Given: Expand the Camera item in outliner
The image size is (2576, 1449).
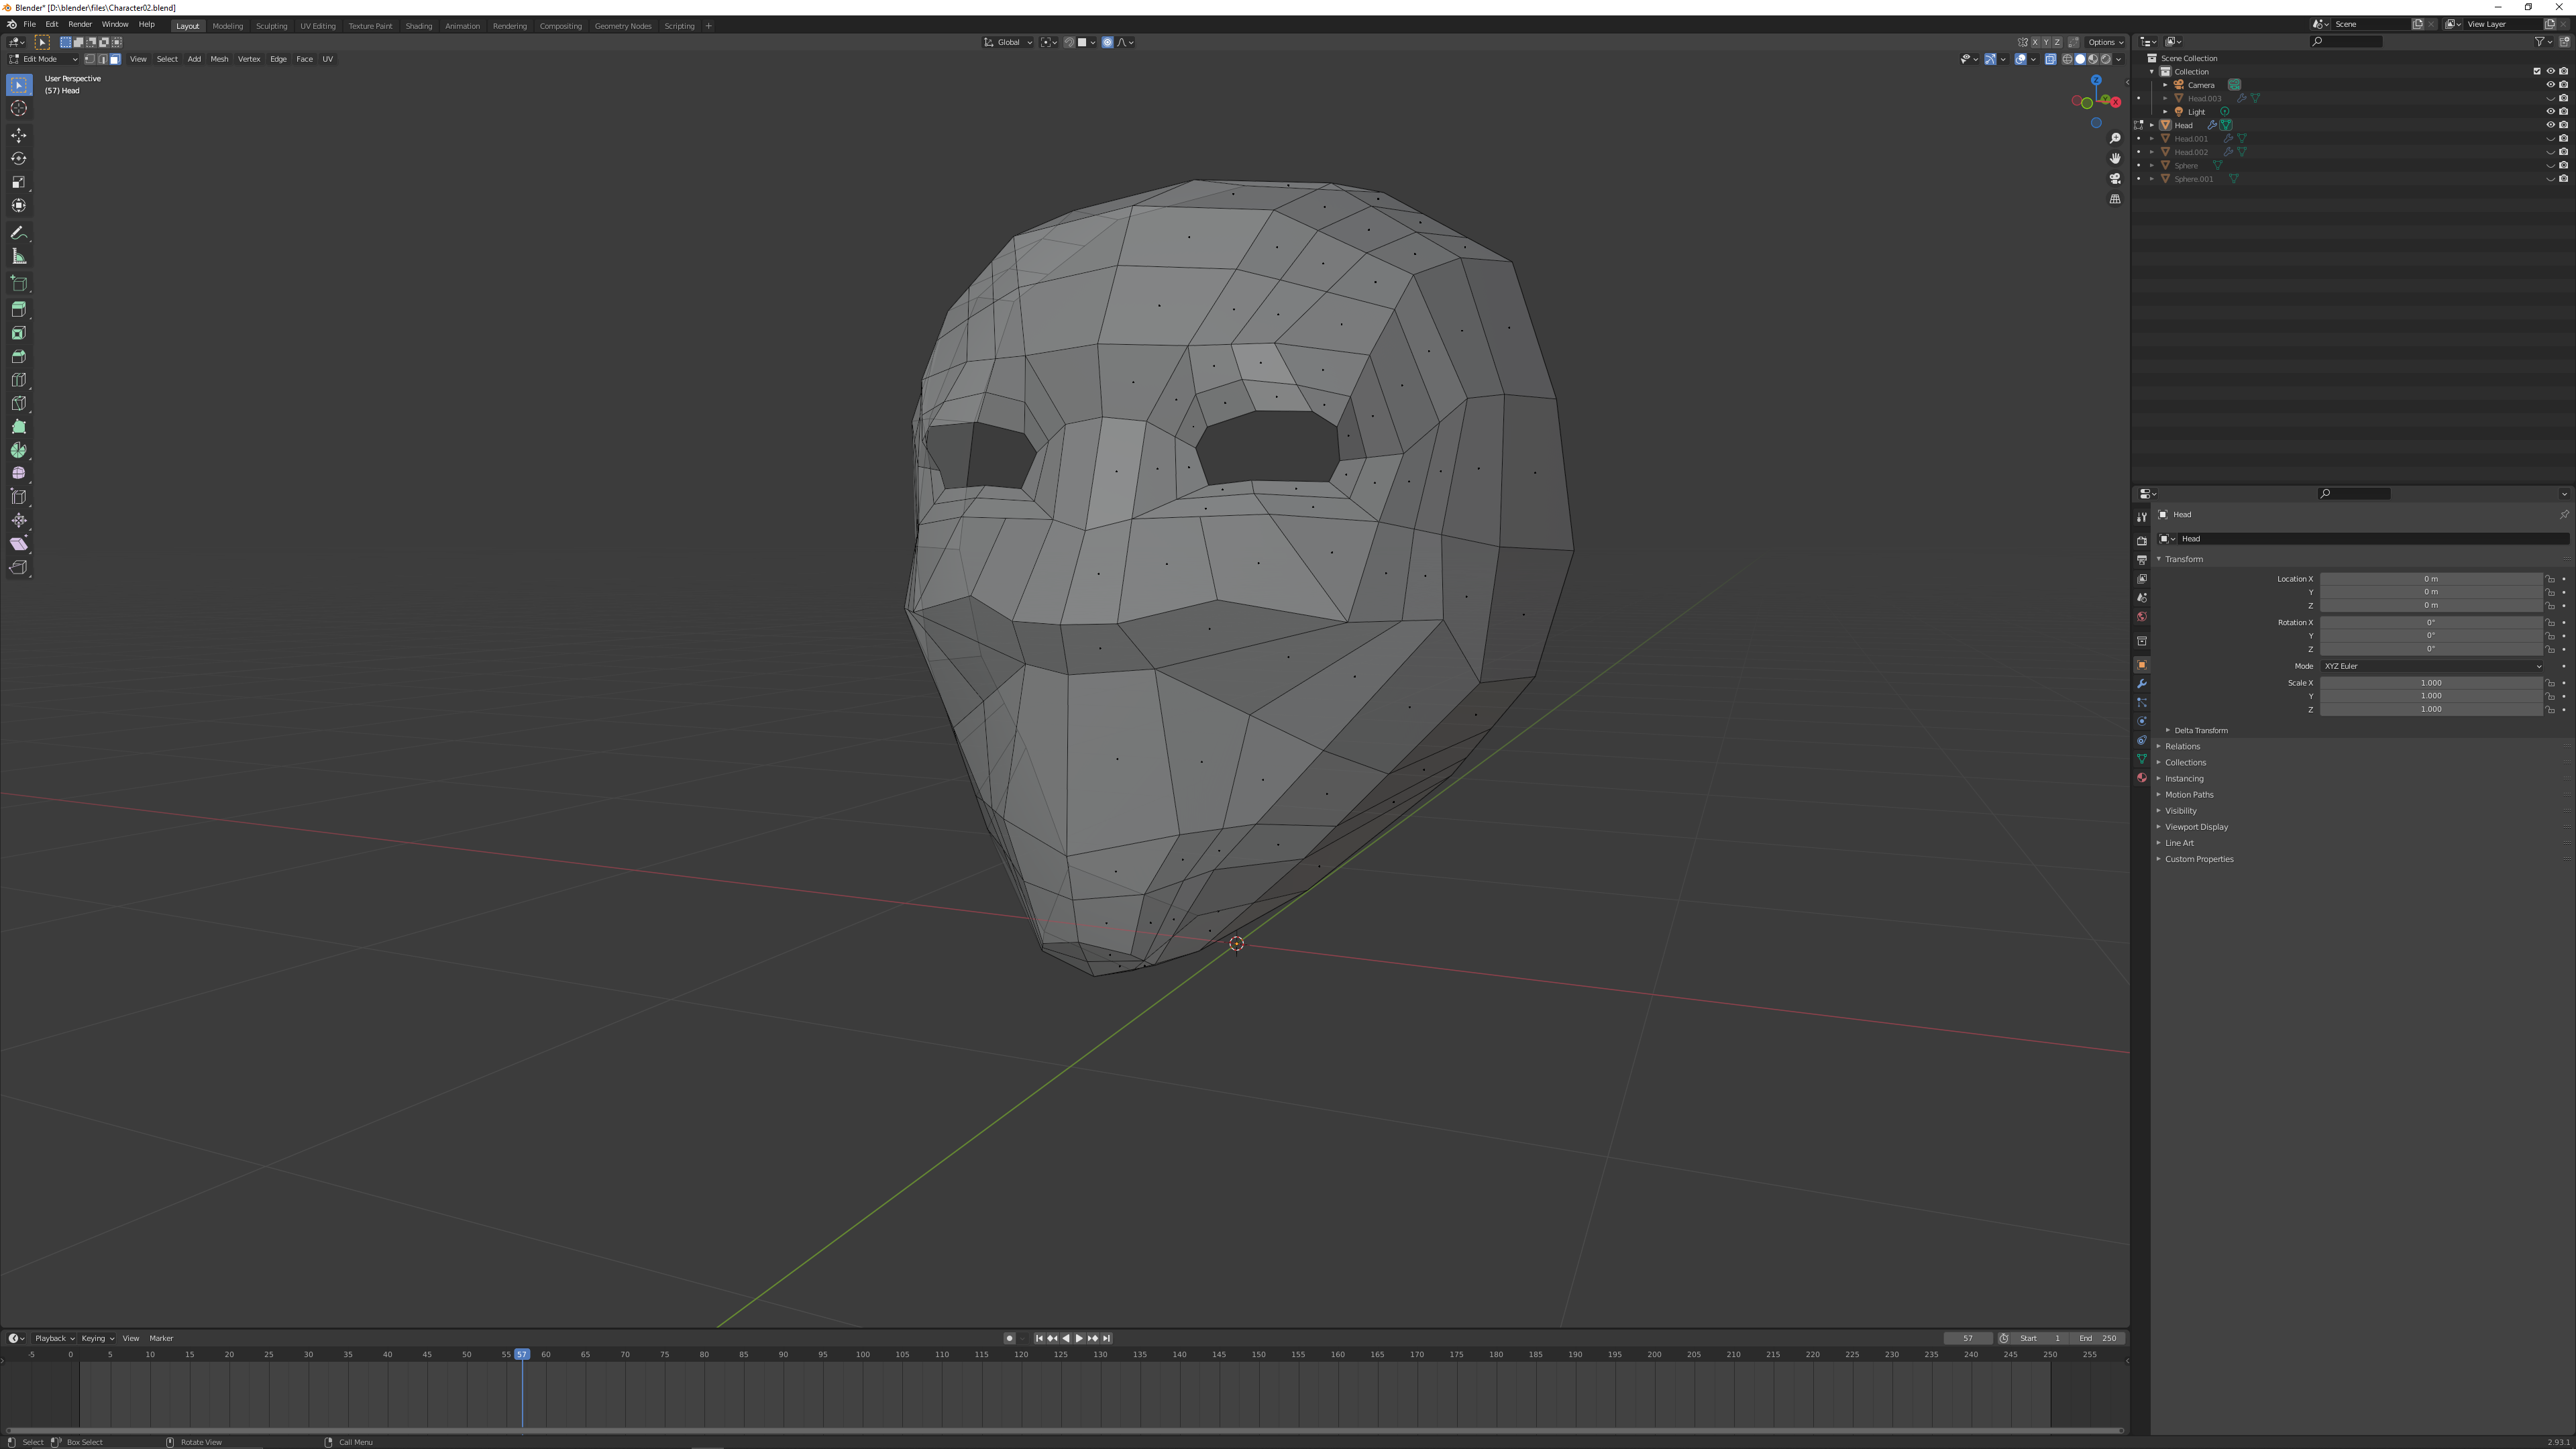Looking at the screenshot, I should (x=2166, y=85).
